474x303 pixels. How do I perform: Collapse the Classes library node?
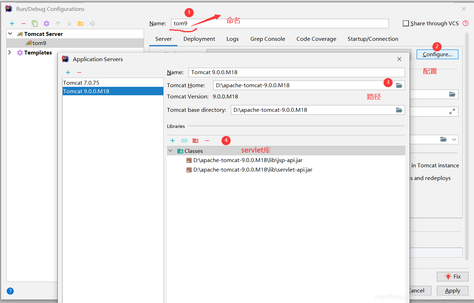pyautogui.click(x=170, y=151)
